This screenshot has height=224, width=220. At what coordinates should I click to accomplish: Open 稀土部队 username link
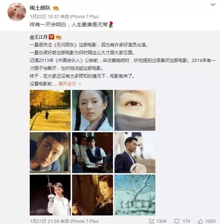tap(40, 8)
